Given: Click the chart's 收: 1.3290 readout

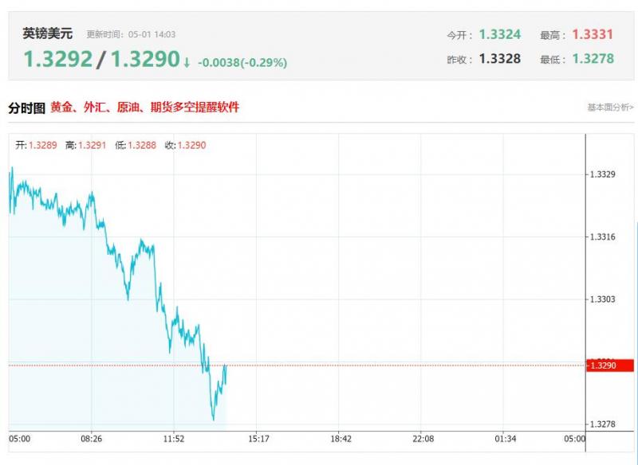Looking at the screenshot, I should pos(185,145).
